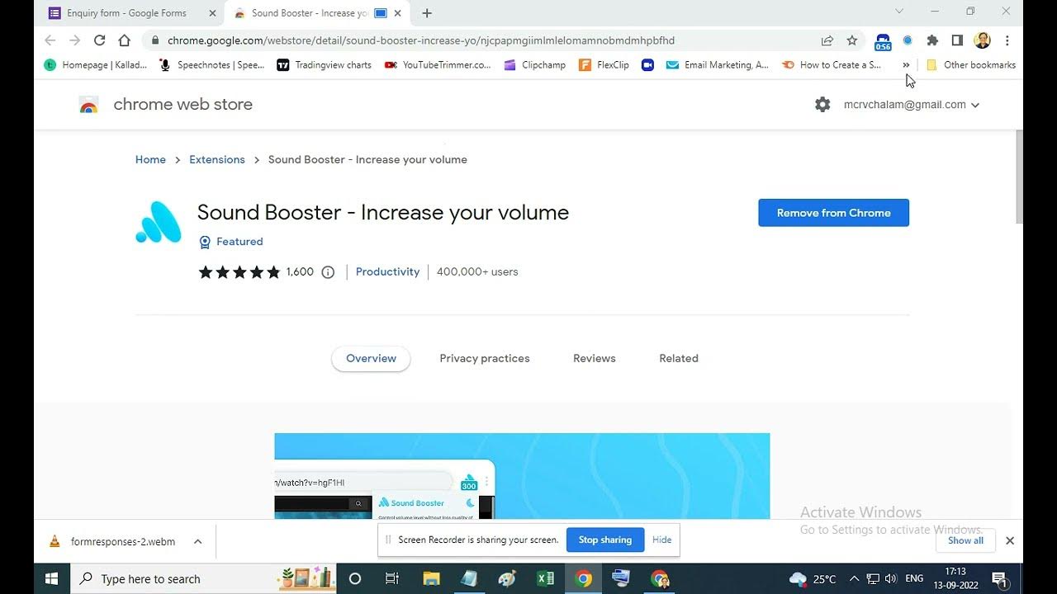Open the Extensions puzzle-piece menu
The width and height of the screenshot is (1057, 594).
point(932,40)
